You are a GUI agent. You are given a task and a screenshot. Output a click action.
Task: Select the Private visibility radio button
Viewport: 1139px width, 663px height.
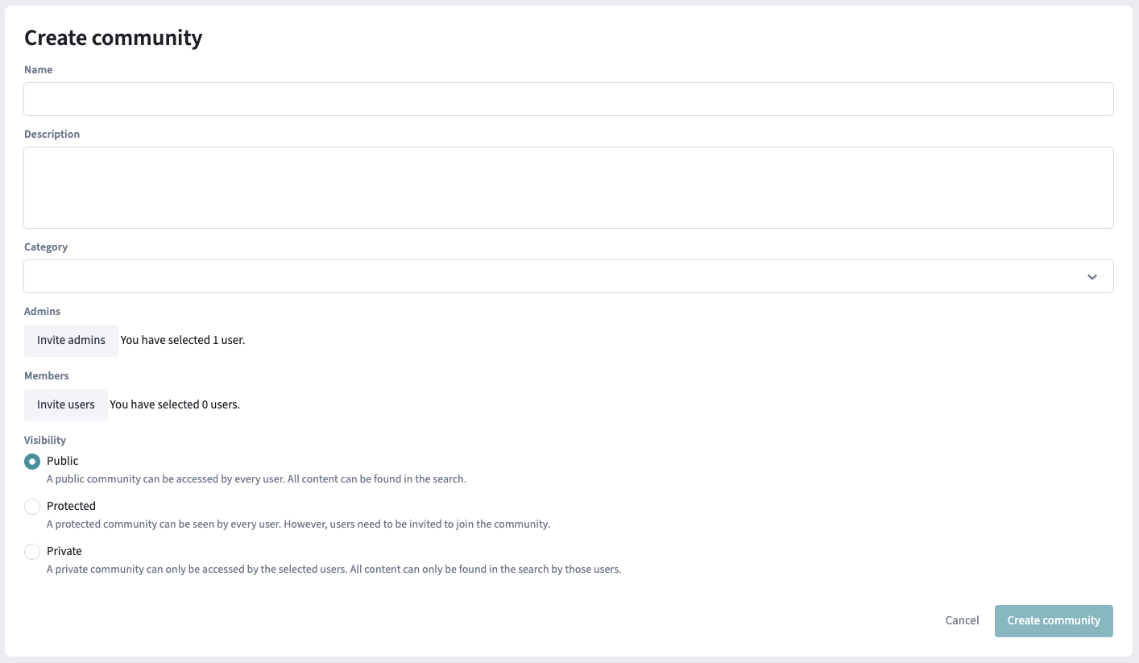coord(32,552)
